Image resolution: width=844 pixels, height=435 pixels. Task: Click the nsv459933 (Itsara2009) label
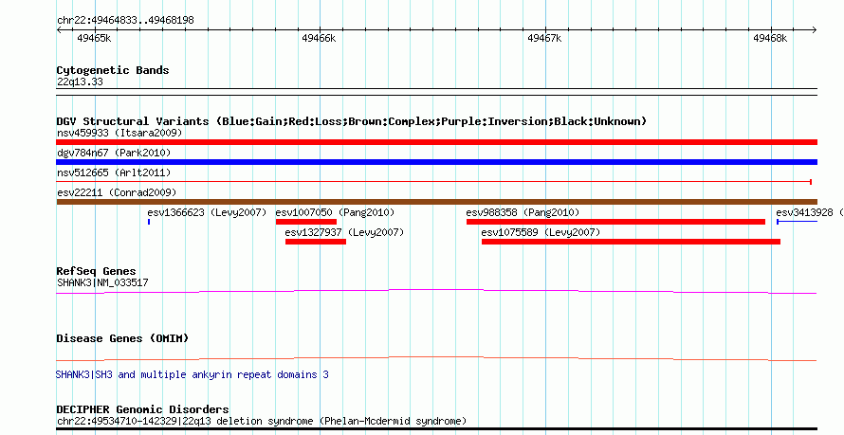[x=119, y=133]
